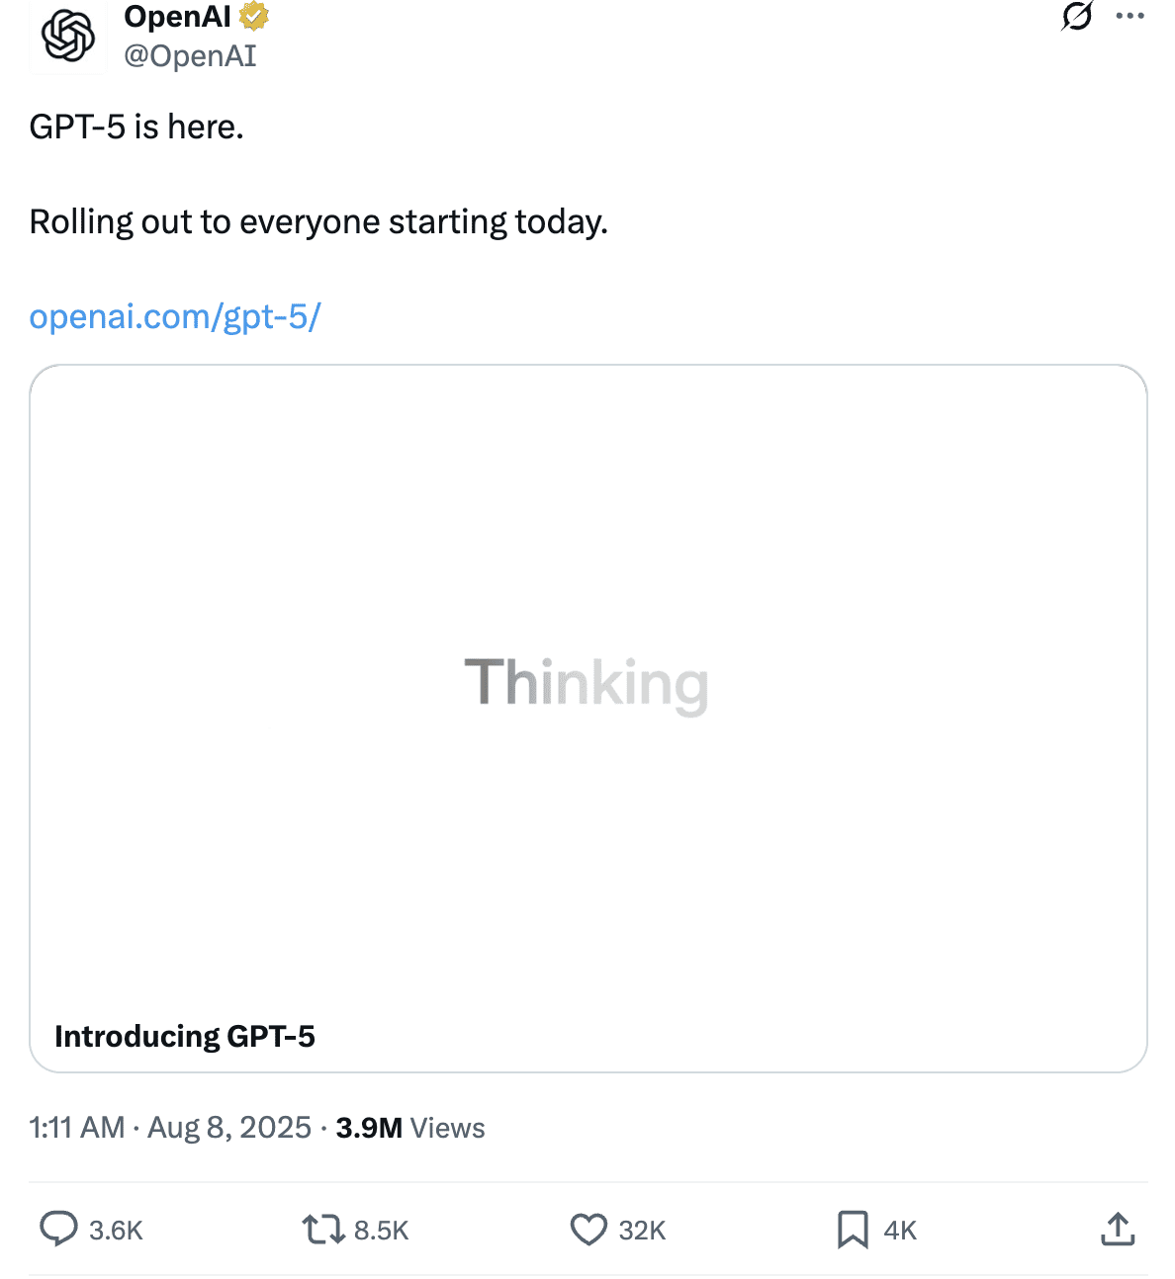This screenshot has width=1175, height=1279.
Task: Click the gold verified badge
Action: (254, 17)
